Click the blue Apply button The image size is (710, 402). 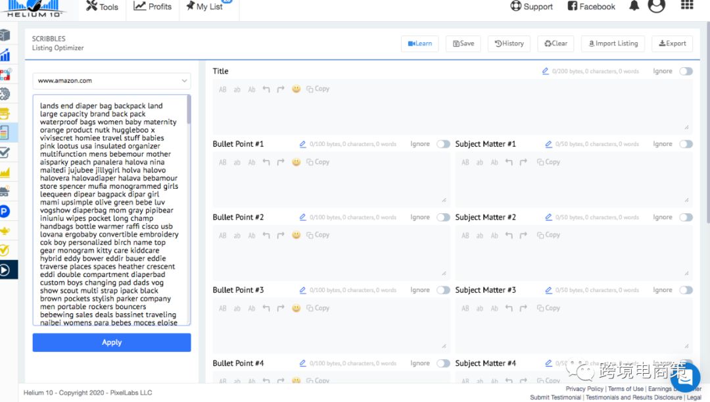click(x=112, y=342)
